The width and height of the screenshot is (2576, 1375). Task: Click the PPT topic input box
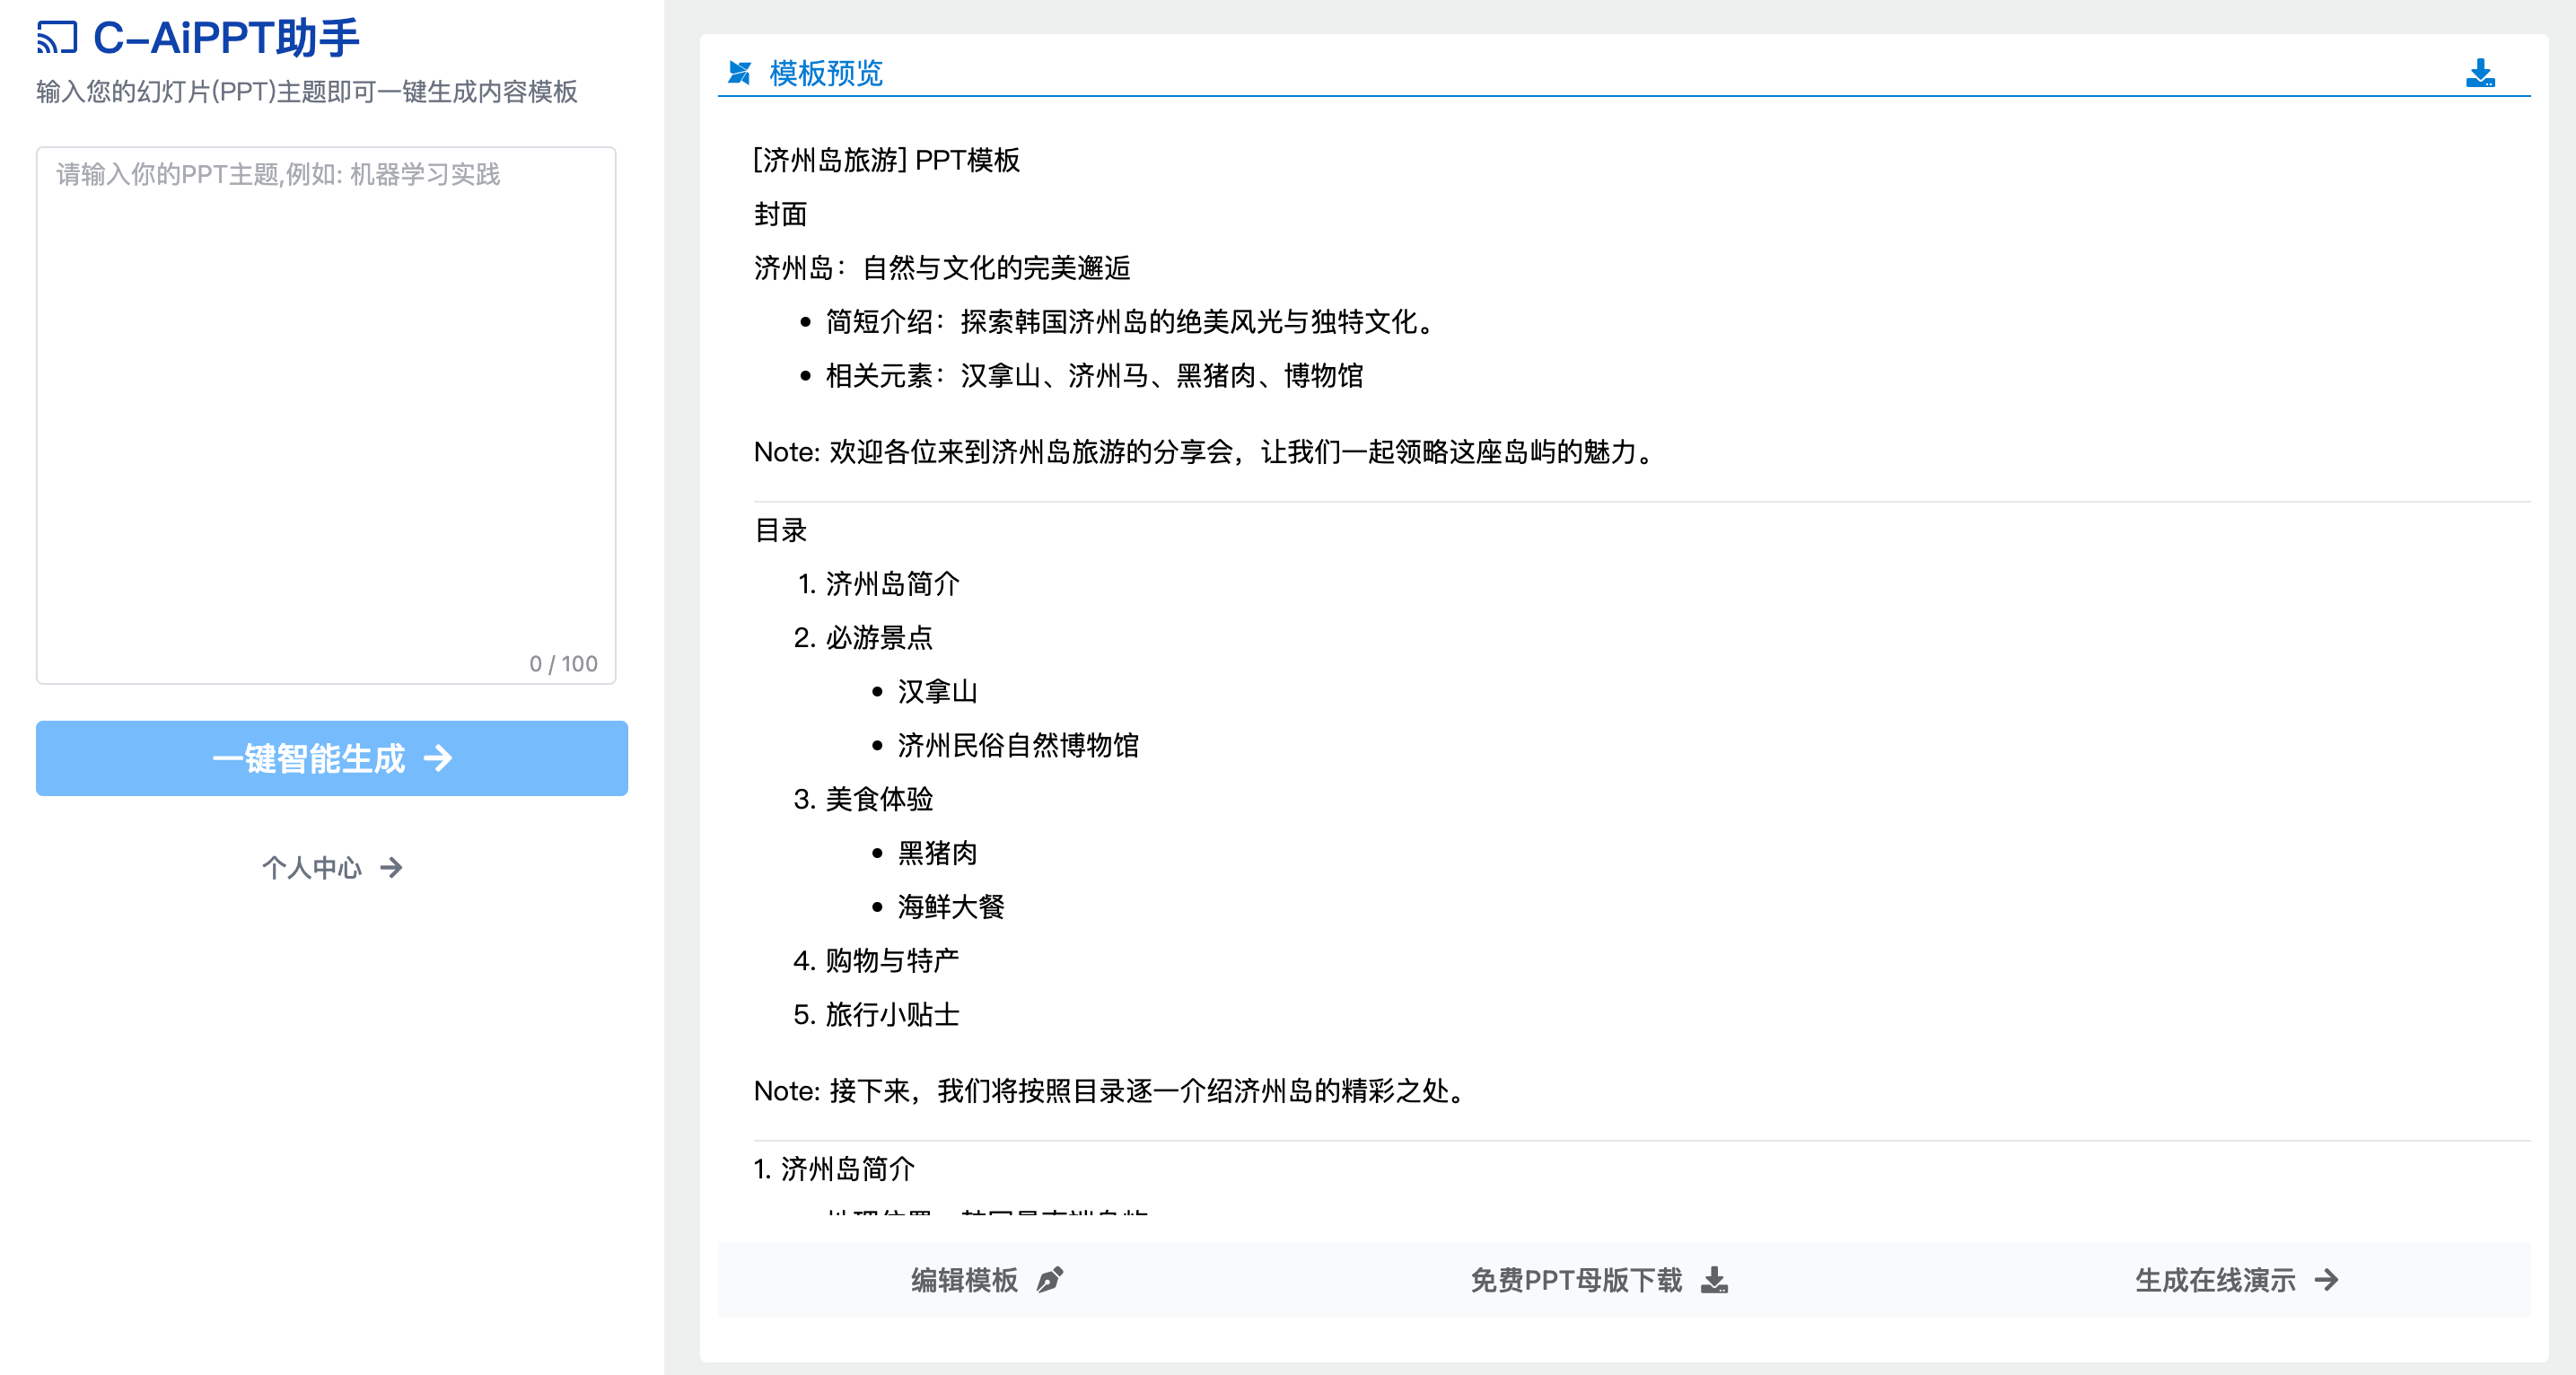pyautogui.click(x=326, y=415)
